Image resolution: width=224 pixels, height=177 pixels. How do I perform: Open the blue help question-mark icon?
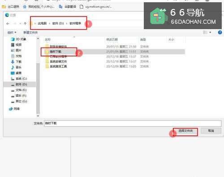point(220,32)
